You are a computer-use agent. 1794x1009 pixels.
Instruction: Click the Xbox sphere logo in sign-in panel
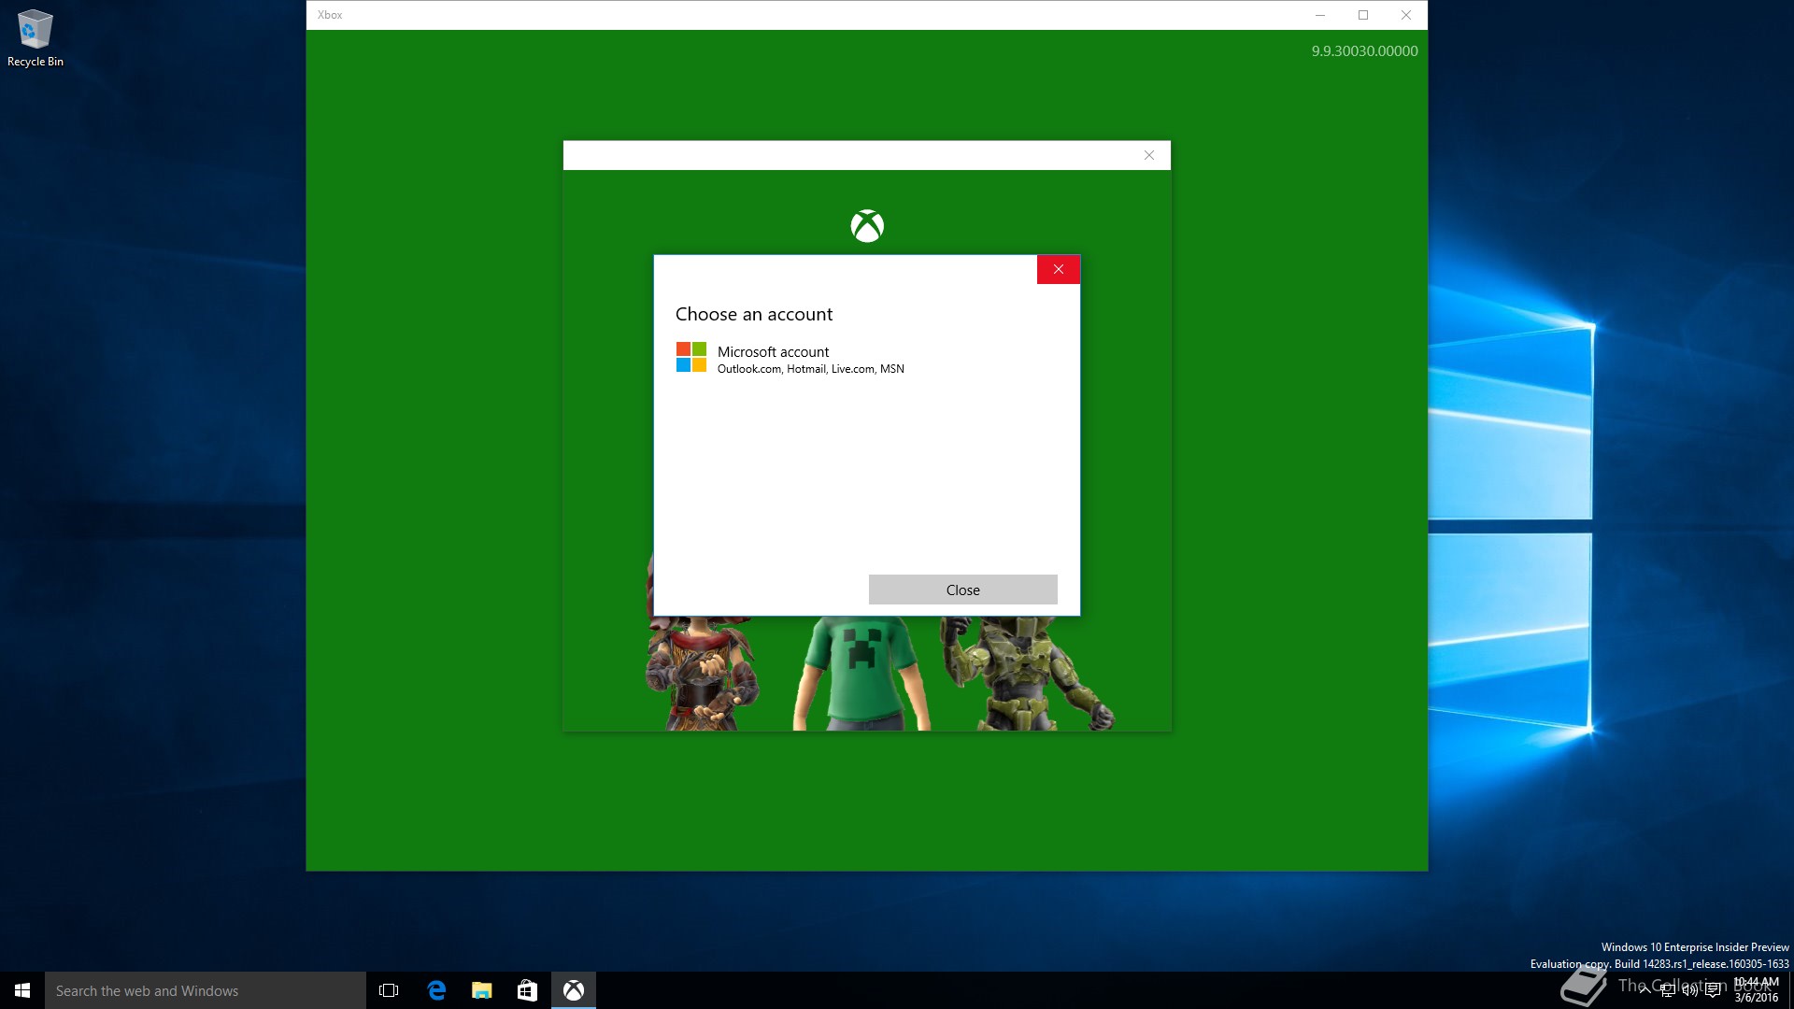pyautogui.click(x=867, y=226)
